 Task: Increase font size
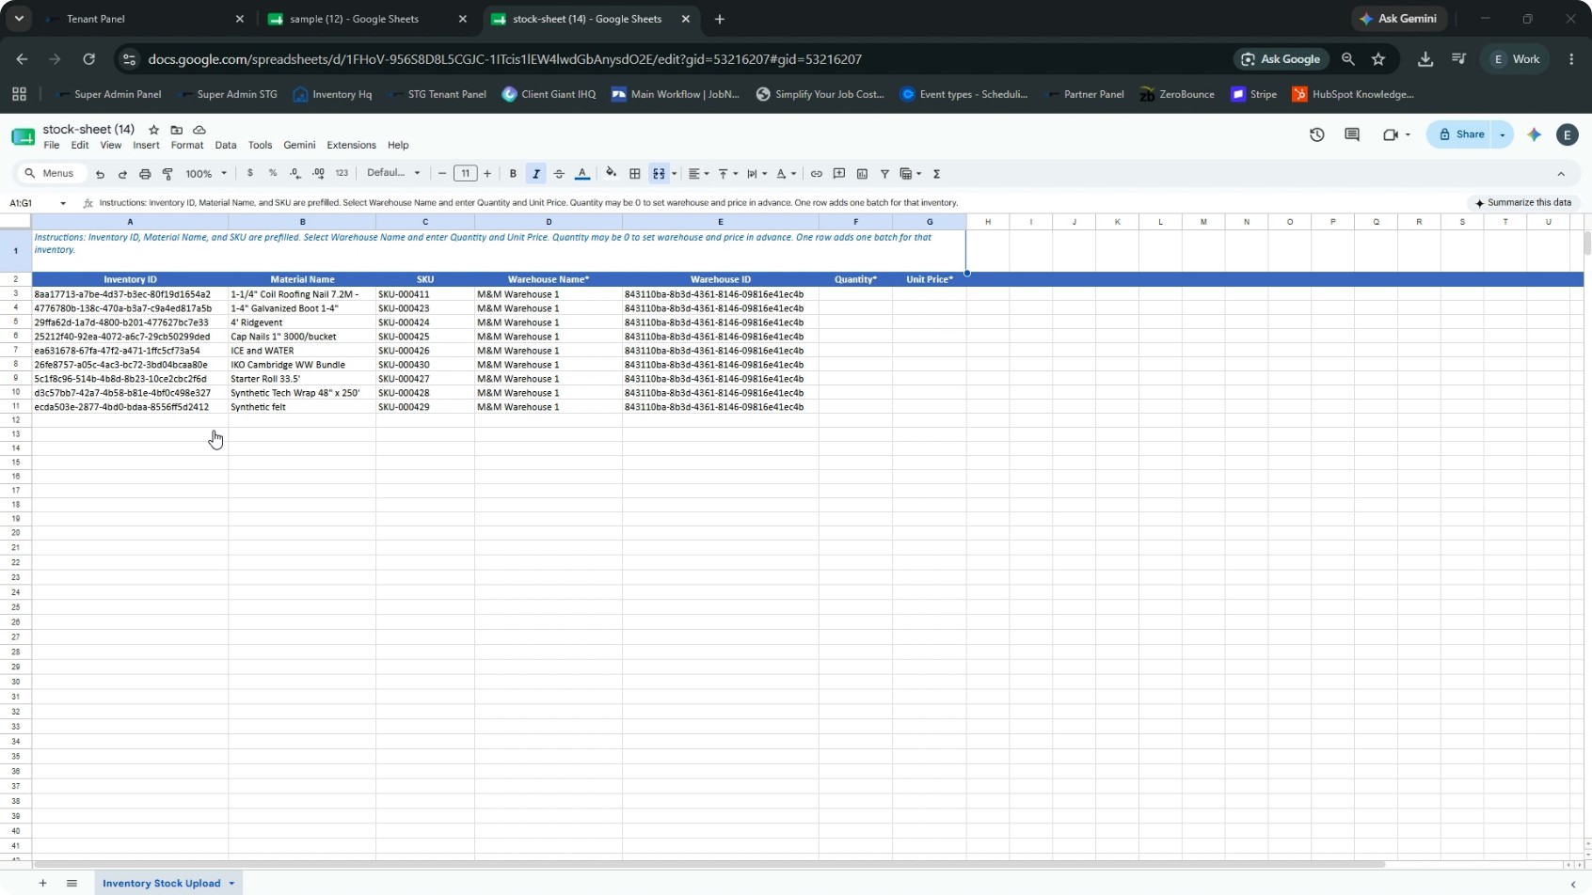pyautogui.click(x=487, y=173)
